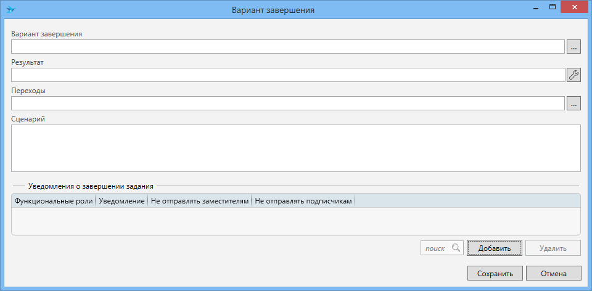This screenshot has width=592, height=291.
Task: Click Не отправлять подписчикам column header
Action: [303, 201]
